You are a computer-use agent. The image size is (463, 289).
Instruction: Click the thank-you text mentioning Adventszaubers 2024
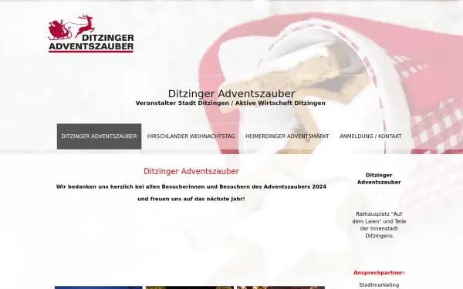(191, 187)
